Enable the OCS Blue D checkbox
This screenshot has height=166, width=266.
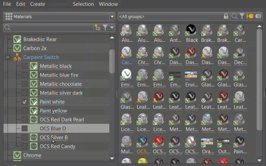pyautogui.click(x=24, y=128)
